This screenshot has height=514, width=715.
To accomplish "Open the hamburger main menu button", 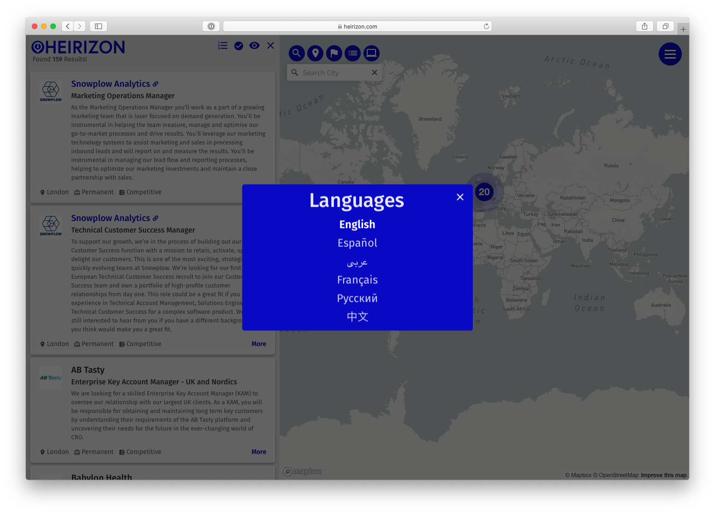I will pos(670,54).
